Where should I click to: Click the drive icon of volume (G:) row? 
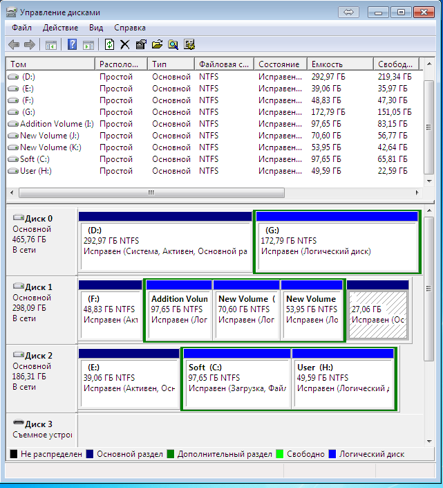[13, 111]
